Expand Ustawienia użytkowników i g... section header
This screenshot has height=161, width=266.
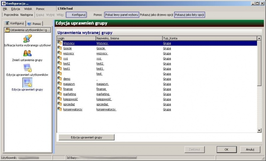(28, 30)
